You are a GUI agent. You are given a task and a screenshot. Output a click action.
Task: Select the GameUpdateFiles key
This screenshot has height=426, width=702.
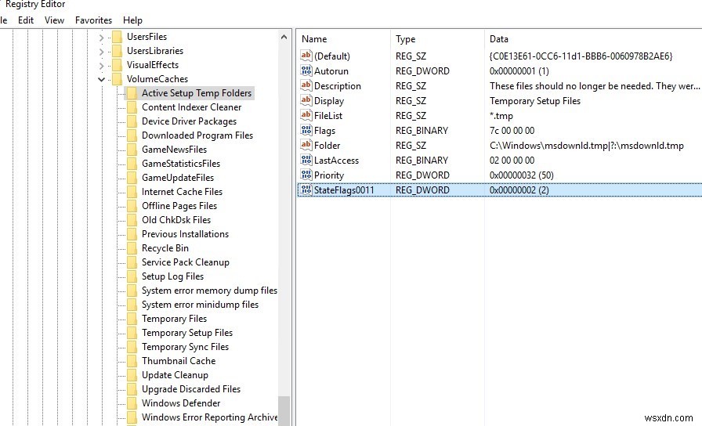click(178, 178)
